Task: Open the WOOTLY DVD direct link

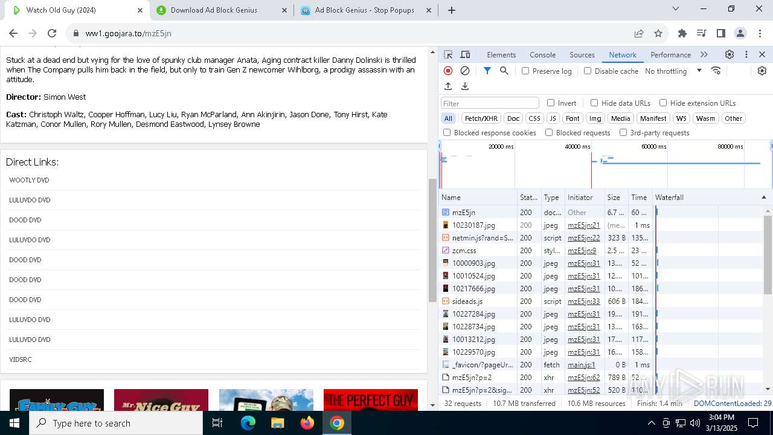Action: tap(29, 180)
